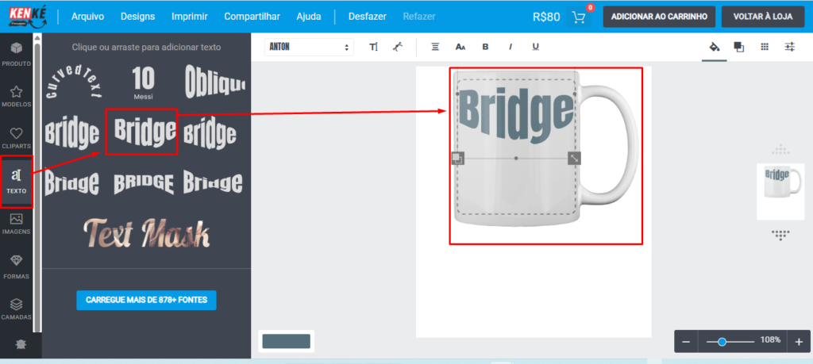
Task: Click the shopping cart icon
Action: (x=579, y=17)
